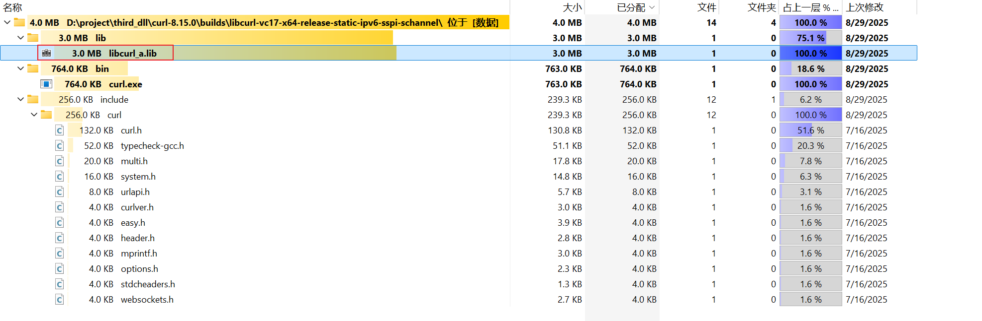The width and height of the screenshot is (982, 321).
Task: Collapse the curl subfolder node
Action: pyautogui.click(x=34, y=115)
